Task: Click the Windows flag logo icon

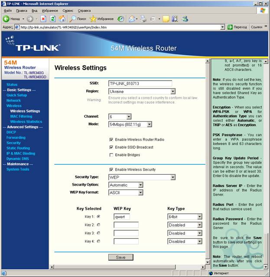Action: pyautogui.click(x=263, y=10)
